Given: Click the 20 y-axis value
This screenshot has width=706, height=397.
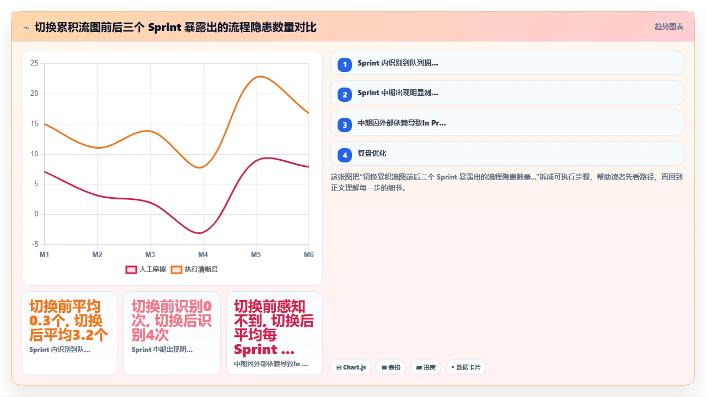Looking at the screenshot, I should pos(34,94).
